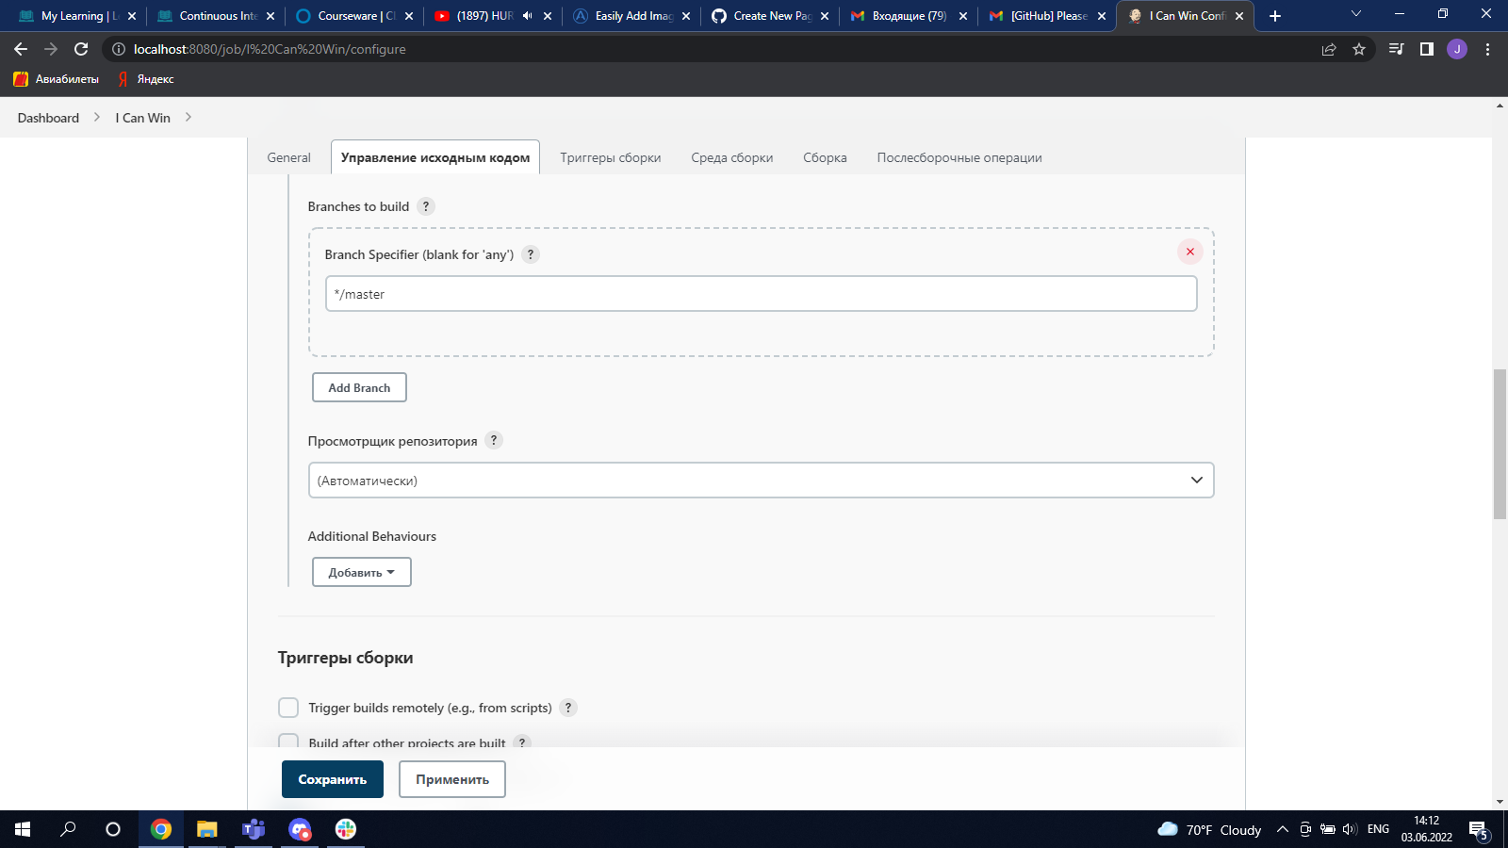Show hidden system tray icons
This screenshot has height=848, width=1508.
(x=1282, y=829)
